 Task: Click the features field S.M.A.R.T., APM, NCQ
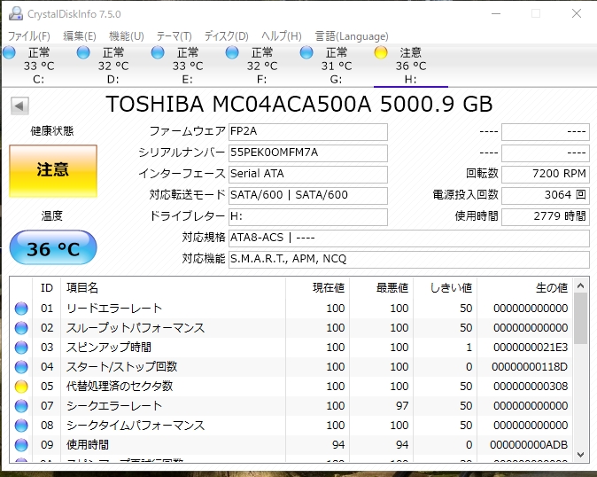(409, 260)
